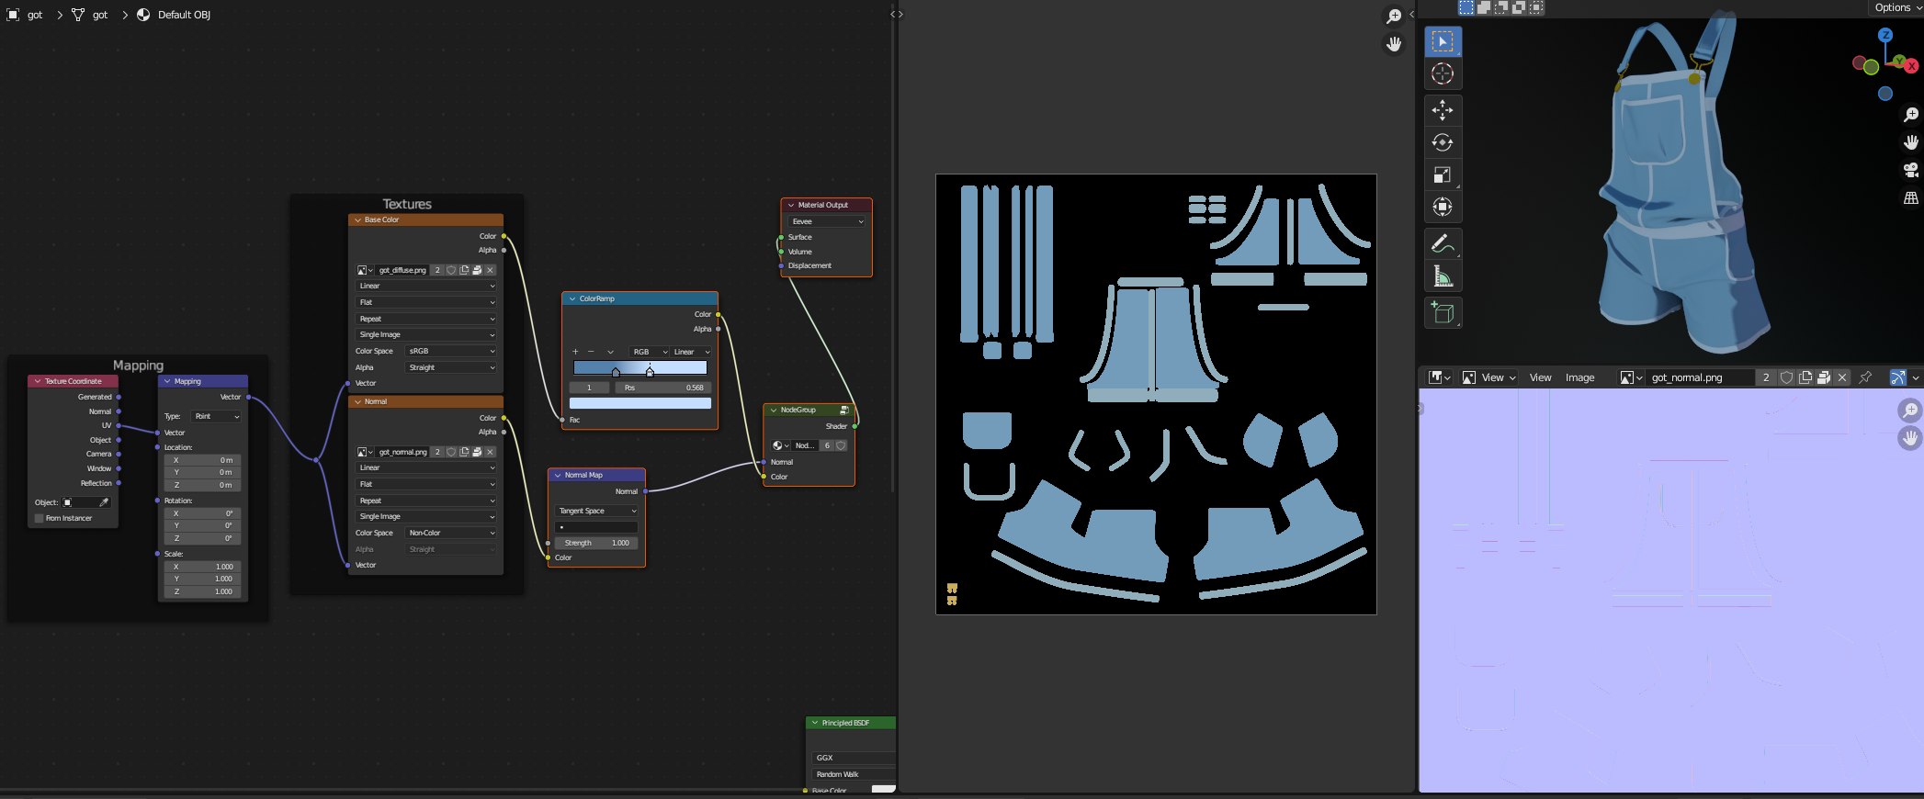The image size is (1924, 799).
Task: Click the UV editor zoom magnifier icon
Action: point(1394,17)
